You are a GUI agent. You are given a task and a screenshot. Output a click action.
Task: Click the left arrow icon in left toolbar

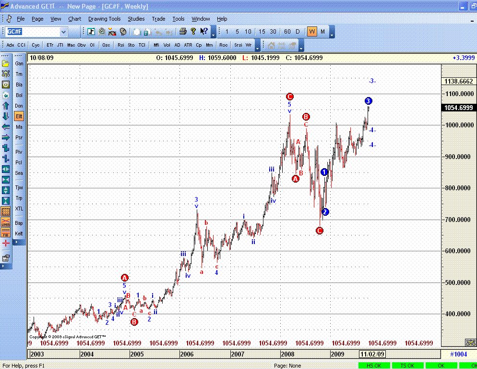[x=5, y=127]
